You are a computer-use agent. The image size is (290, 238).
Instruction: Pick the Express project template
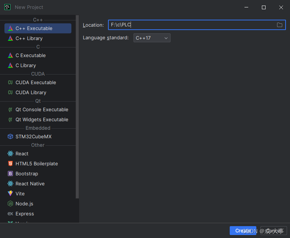click(x=25, y=214)
